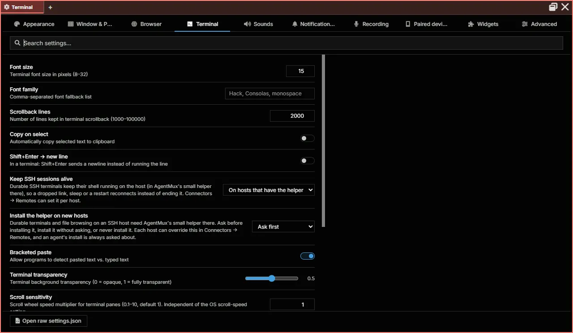Turn on Shift+Enter new line toggle
The width and height of the screenshot is (573, 333).
pyautogui.click(x=308, y=161)
